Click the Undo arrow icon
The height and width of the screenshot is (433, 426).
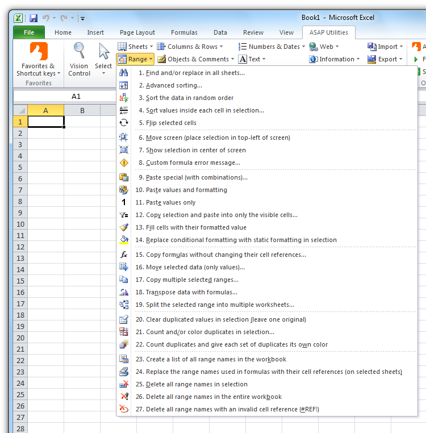pos(46,18)
